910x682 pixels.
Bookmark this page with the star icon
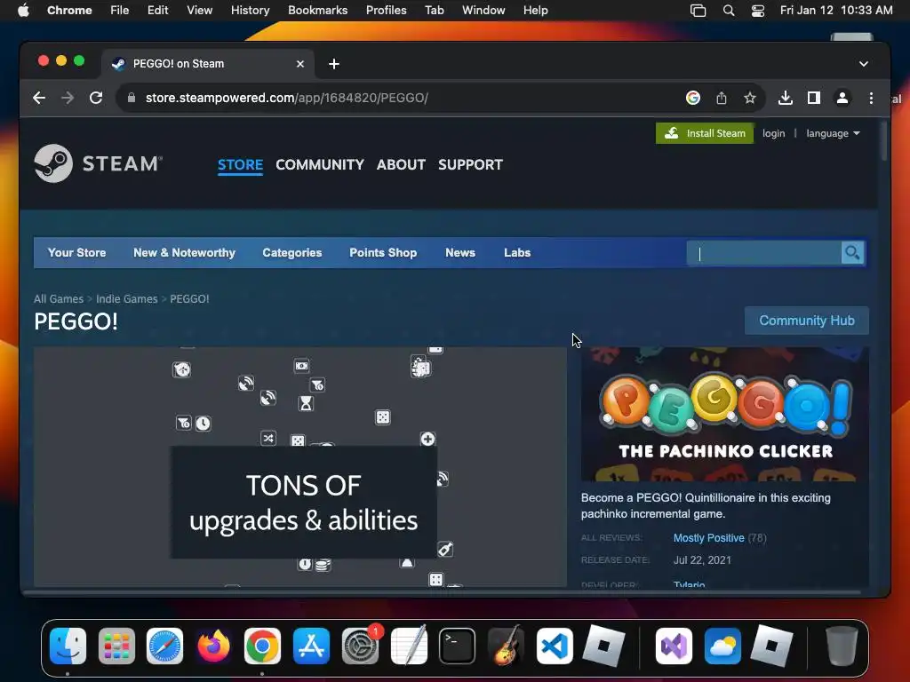(x=750, y=98)
